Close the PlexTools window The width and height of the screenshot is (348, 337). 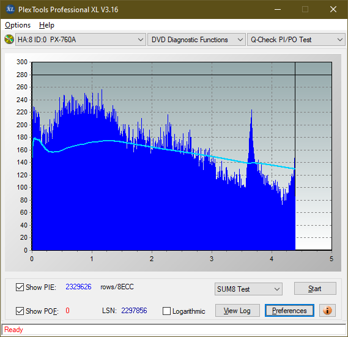click(x=333, y=9)
